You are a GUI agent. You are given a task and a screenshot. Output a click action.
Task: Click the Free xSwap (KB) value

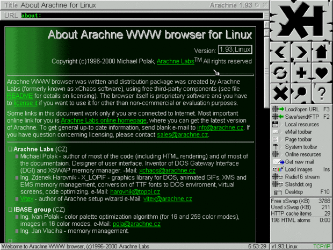(x=324, y=201)
